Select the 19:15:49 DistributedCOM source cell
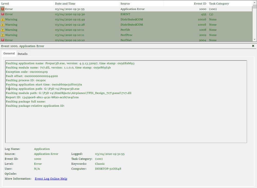The height and width of the screenshot is (188, 257). [x=132, y=19]
